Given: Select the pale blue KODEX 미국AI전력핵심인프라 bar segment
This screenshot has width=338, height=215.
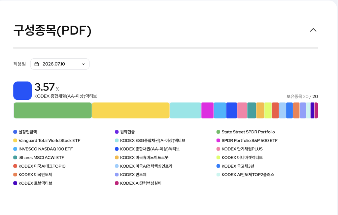Looking at the screenshot, I should pos(283,111).
